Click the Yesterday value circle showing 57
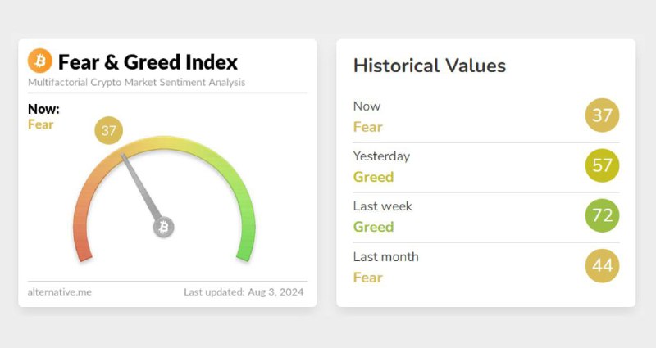This screenshot has width=656, height=348. pyautogui.click(x=602, y=165)
